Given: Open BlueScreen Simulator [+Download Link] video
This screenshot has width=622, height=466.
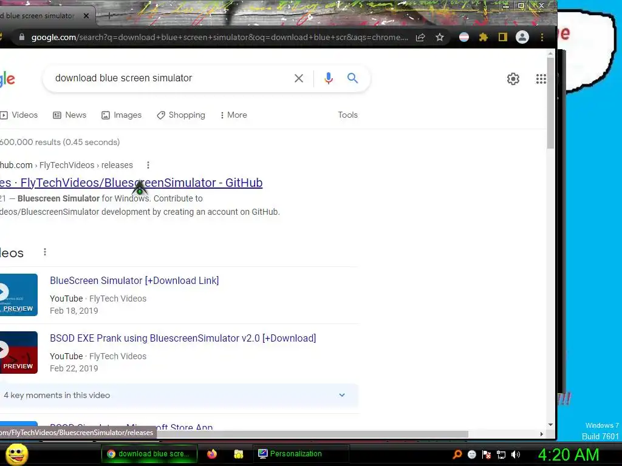Looking at the screenshot, I should click(x=134, y=280).
